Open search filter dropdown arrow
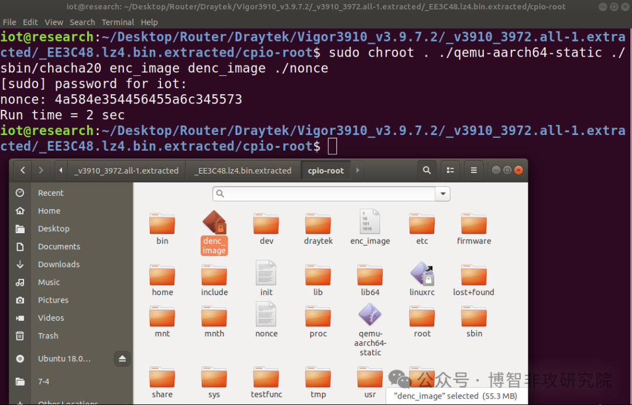The width and height of the screenshot is (632, 405). tap(442, 193)
